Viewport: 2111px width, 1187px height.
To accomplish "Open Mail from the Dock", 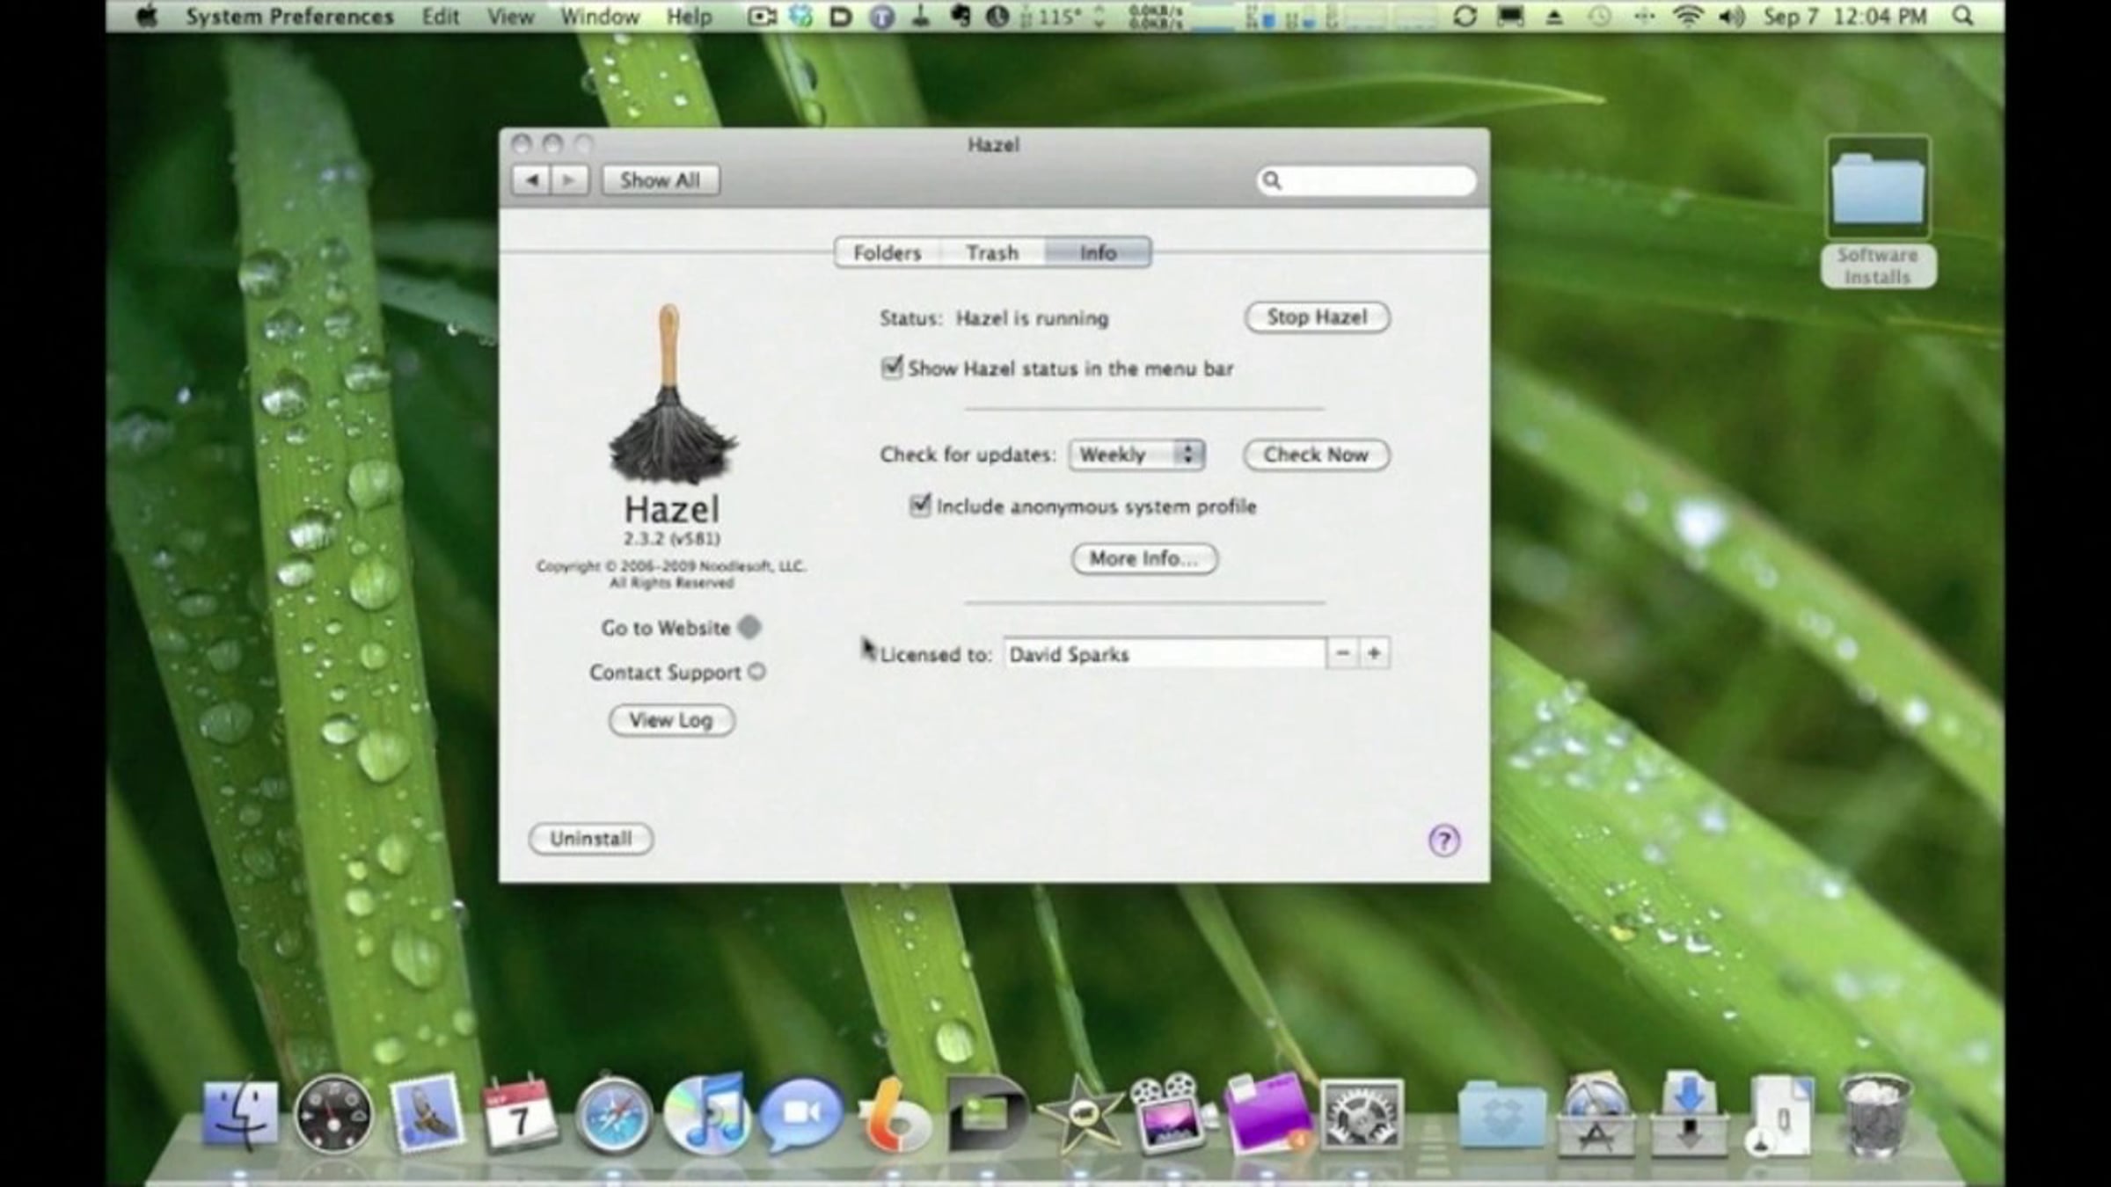I will (x=426, y=1115).
